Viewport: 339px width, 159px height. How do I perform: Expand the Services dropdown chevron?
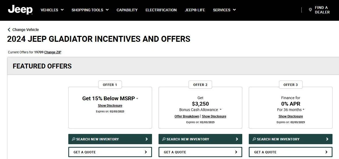pos(234,10)
